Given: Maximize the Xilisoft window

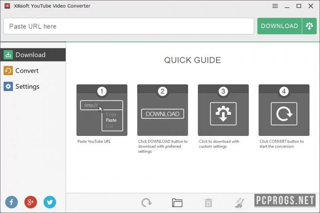Looking at the screenshot, I should [299, 6].
